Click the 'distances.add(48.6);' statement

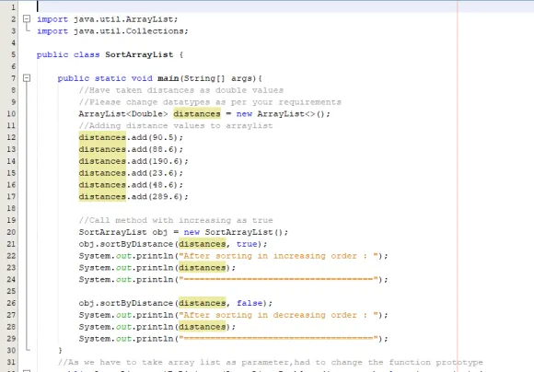(x=131, y=185)
